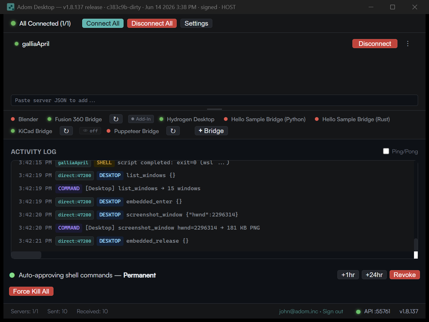
Task: Disconnect the galliaApril server
Action: 375,44
